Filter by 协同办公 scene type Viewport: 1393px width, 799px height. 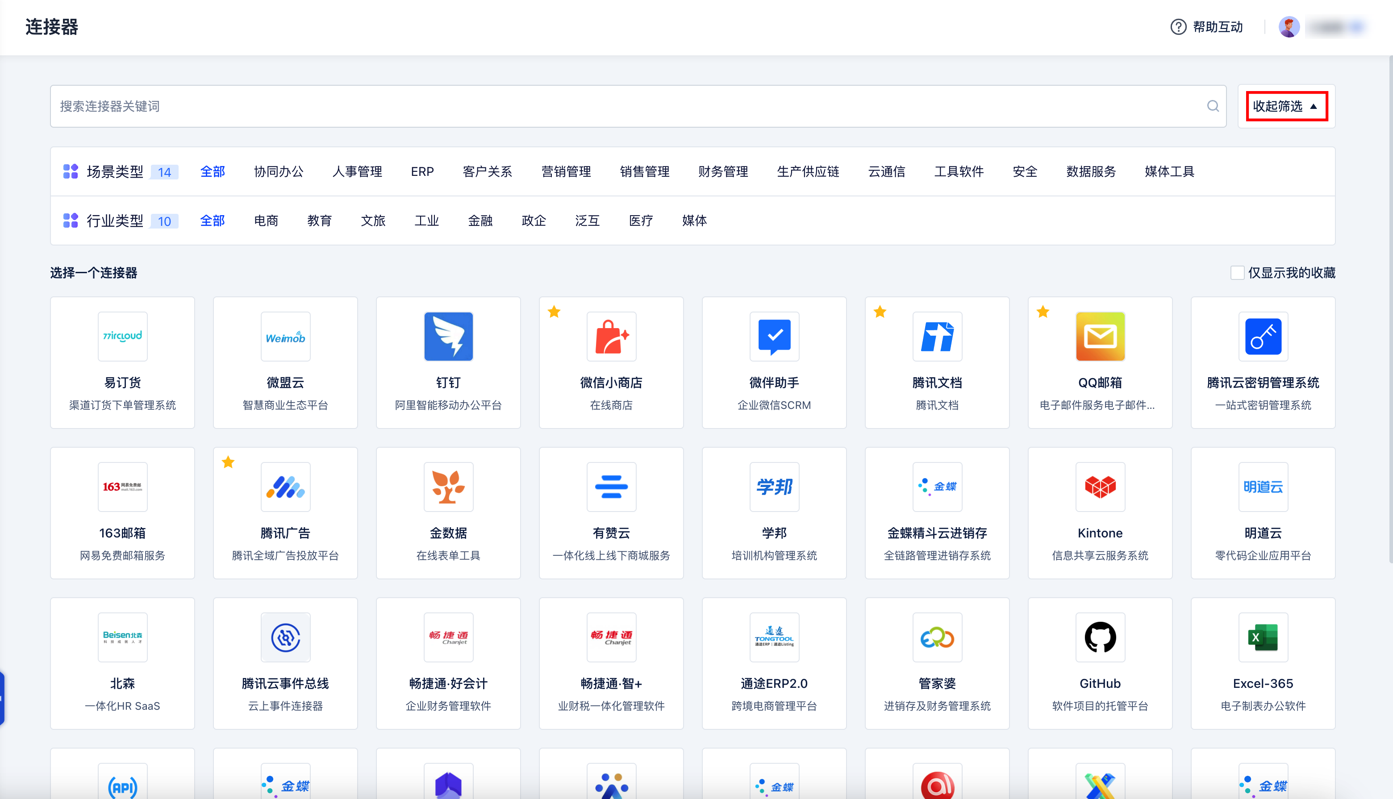click(x=279, y=172)
